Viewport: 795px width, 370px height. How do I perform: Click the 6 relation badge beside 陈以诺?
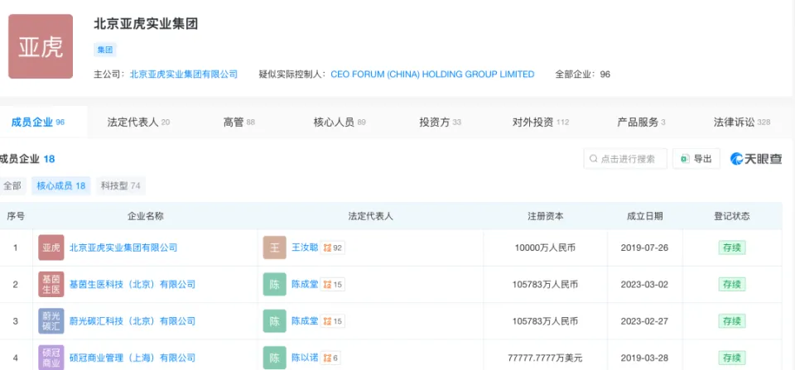click(331, 358)
